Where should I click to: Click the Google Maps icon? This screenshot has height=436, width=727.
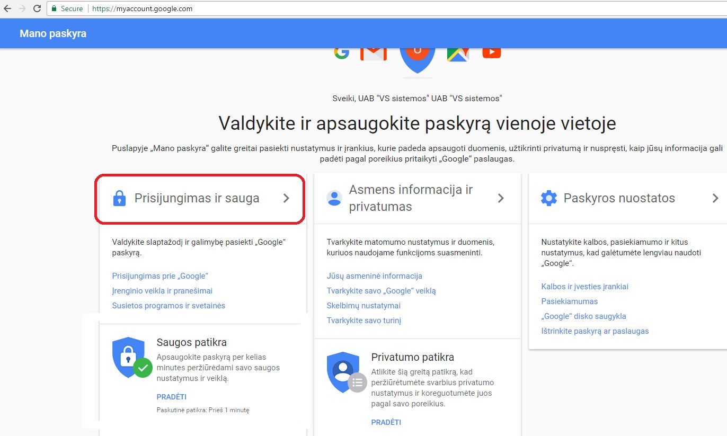[458, 55]
